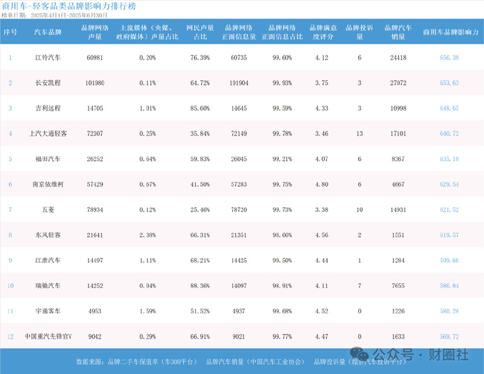
Task: Click mainstream media share 1.59%
Action: point(147,311)
